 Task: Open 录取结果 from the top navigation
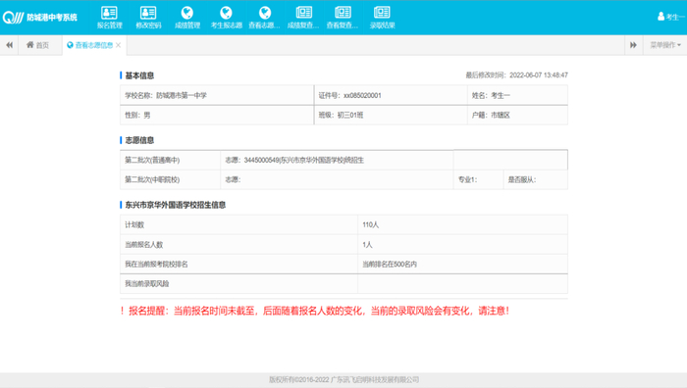point(382,18)
